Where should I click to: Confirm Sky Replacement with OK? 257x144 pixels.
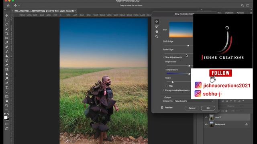click(x=208, y=108)
